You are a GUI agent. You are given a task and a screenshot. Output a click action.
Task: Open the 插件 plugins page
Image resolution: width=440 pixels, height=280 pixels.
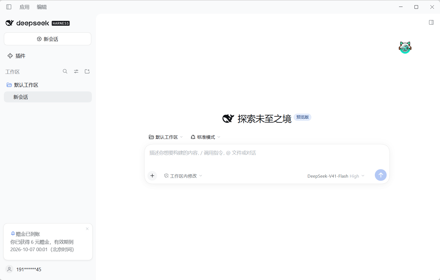[16, 56]
